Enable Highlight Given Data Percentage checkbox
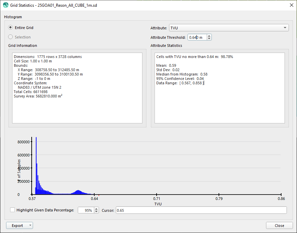 [x=13, y=210]
